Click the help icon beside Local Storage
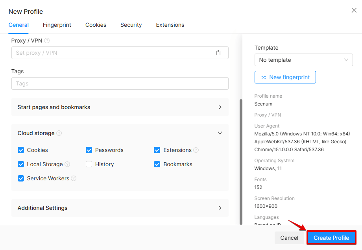Viewport: 362px width, 250px height. click(x=67, y=164)
